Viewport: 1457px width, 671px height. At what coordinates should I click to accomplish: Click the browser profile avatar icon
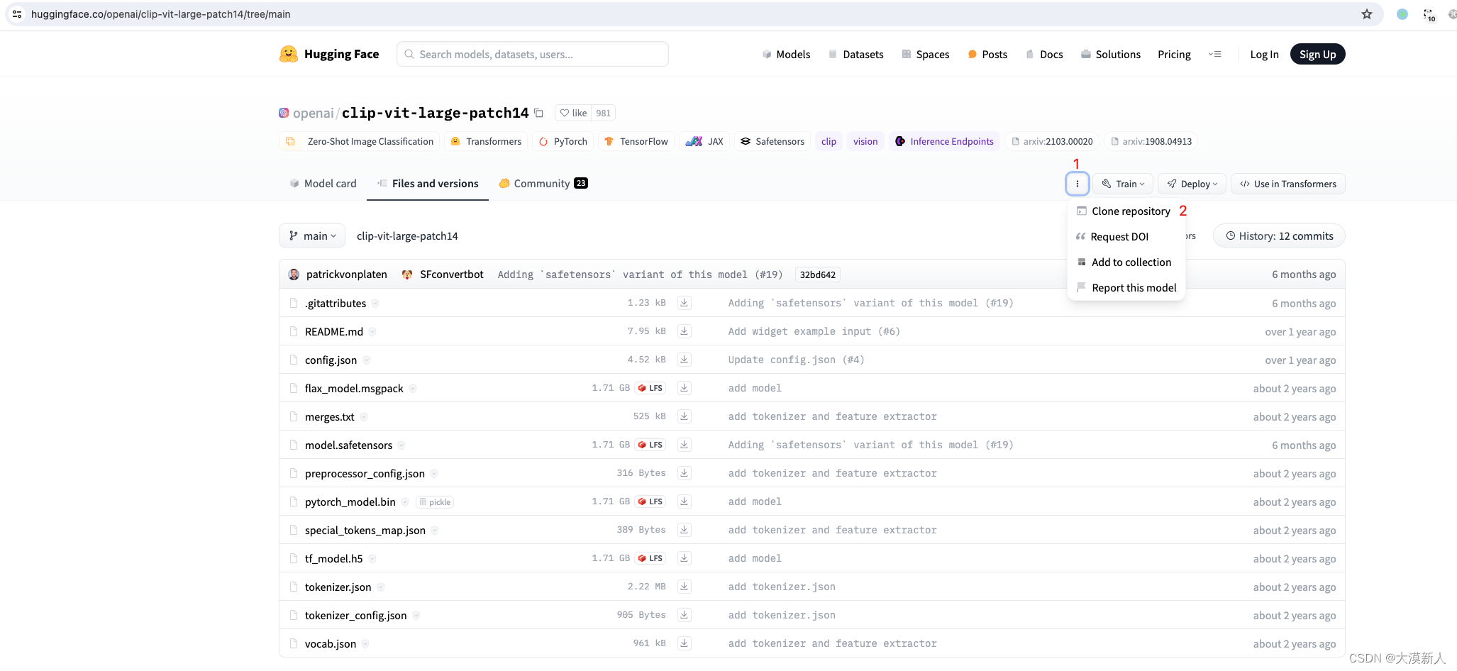(1402, 14)
